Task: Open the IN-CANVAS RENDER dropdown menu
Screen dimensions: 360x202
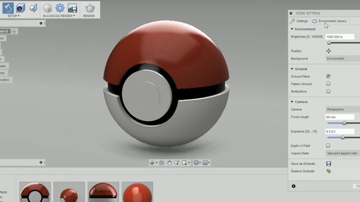Action: point(59,16)
